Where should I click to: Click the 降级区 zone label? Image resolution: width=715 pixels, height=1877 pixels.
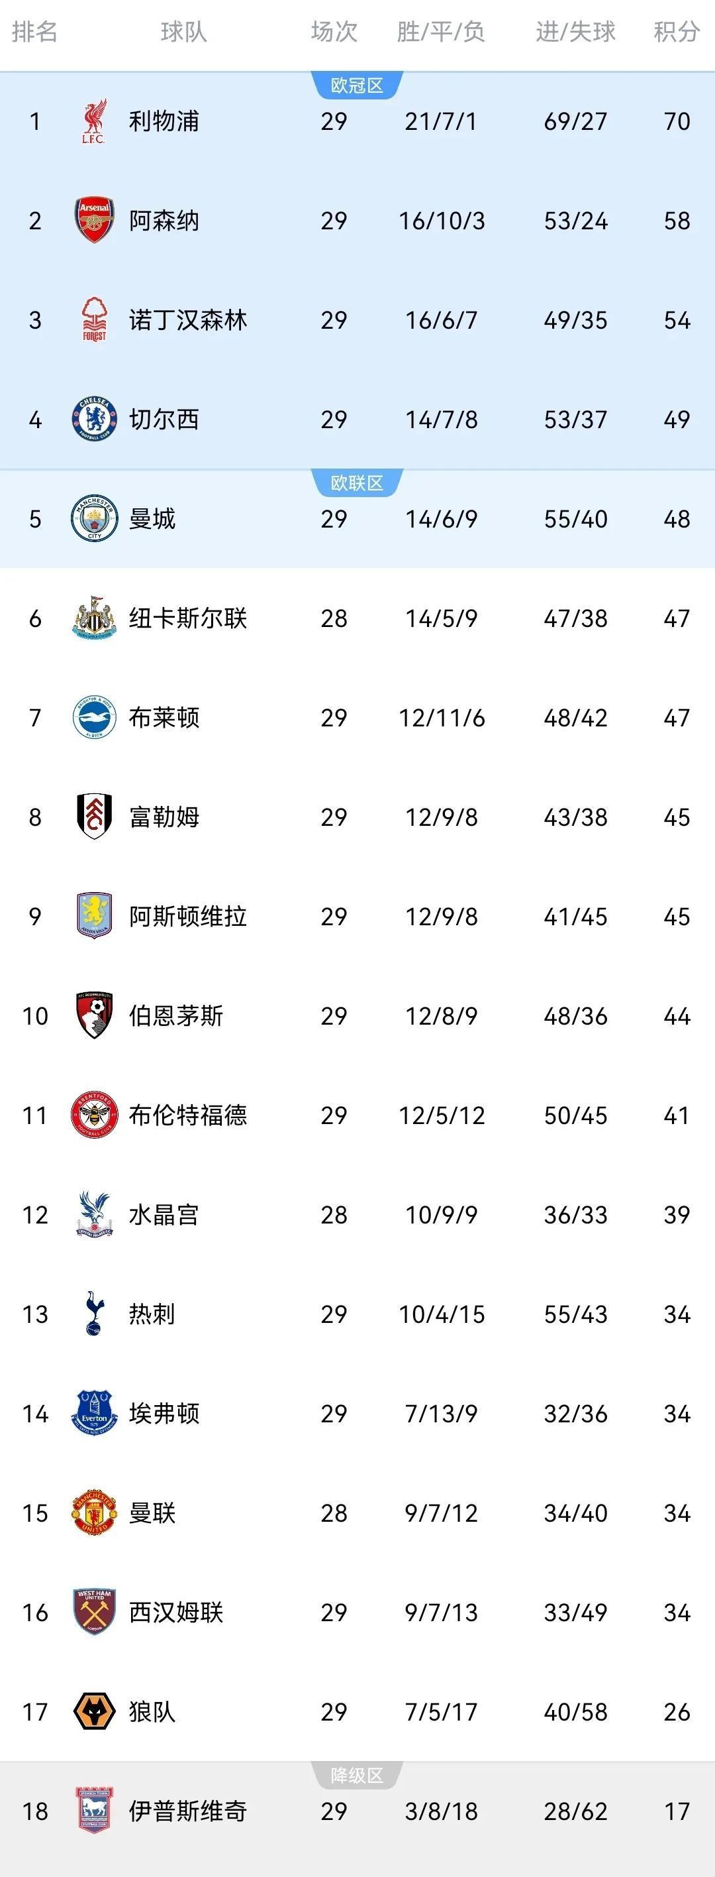(x=357, y=1776)
